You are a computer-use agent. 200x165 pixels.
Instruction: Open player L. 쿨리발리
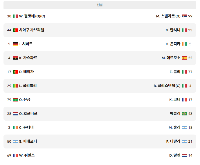[x=28, y=86]
